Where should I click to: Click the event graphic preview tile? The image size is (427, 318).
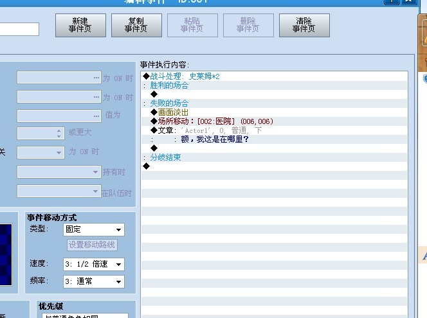pyautogui.click(x=6, y=254)
